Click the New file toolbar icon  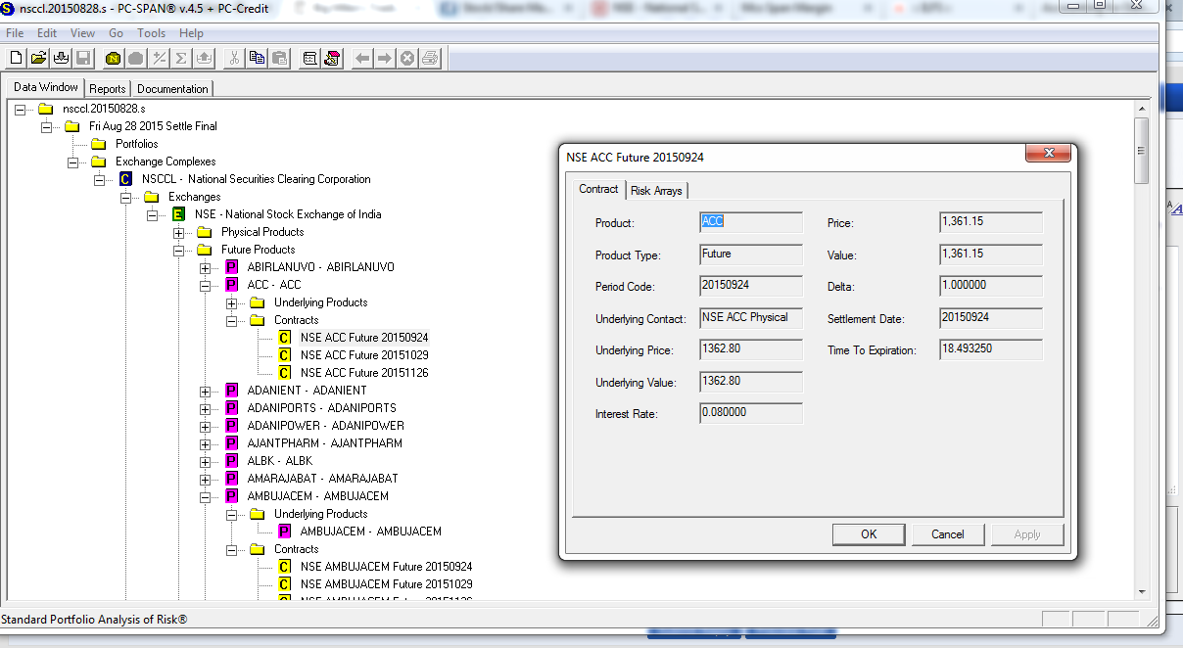[x=16, y=58]
